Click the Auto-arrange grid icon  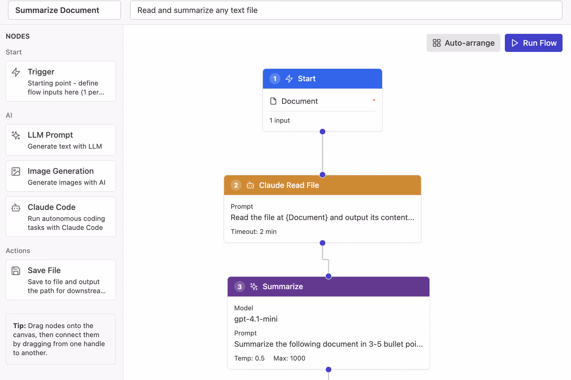pyautogui.click(x=437, y=43)
